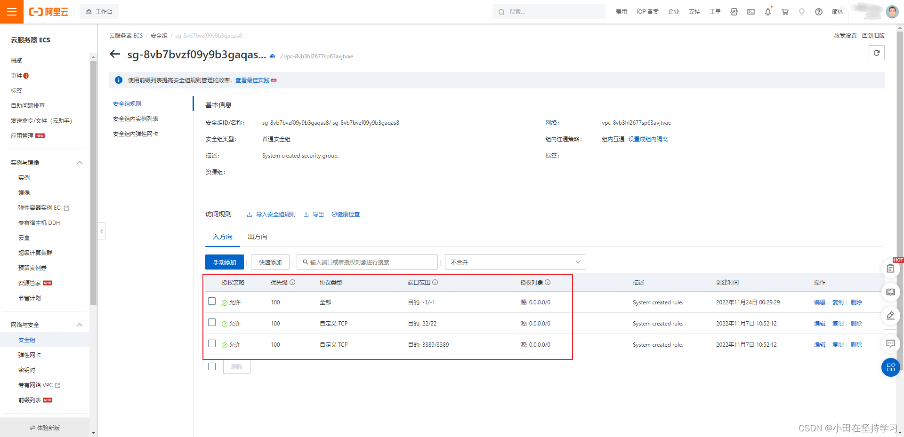Click 回到旧版 link
The image size is (904, 437).
click(x=873, y=36)
